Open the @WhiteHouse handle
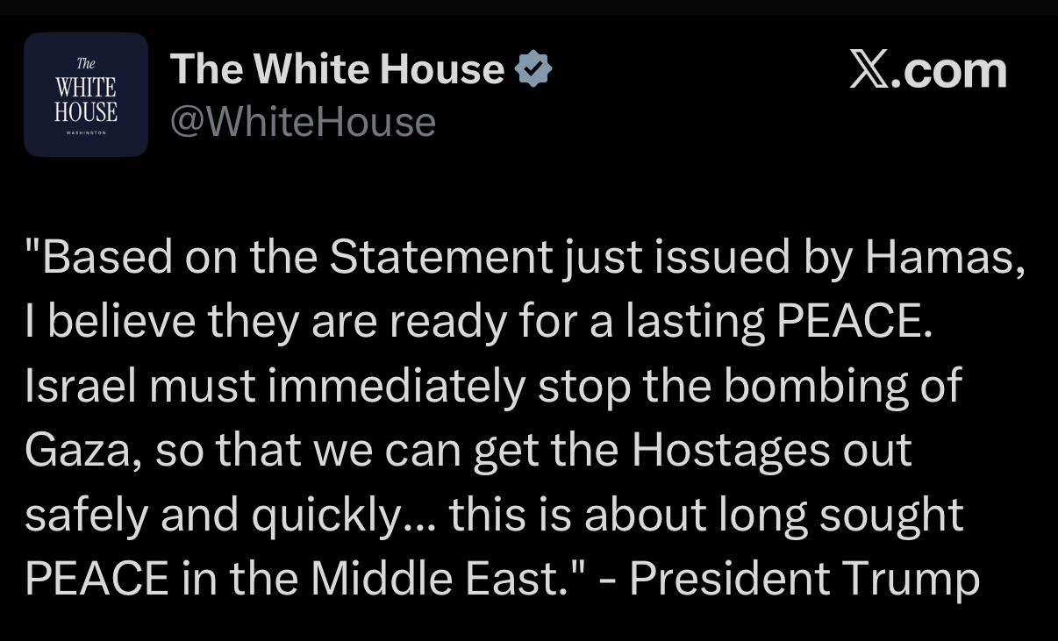The height and width of the screenshot is (641, 1058). tap(302, 121)
